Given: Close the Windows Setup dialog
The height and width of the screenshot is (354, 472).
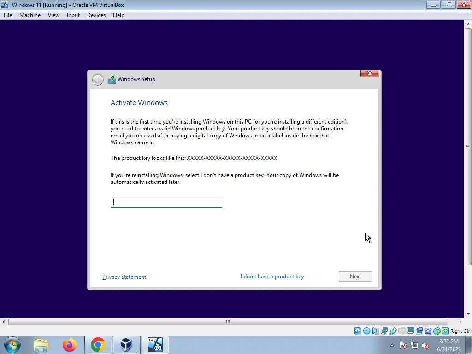Looking at the screenshot, I should (370, 73).
